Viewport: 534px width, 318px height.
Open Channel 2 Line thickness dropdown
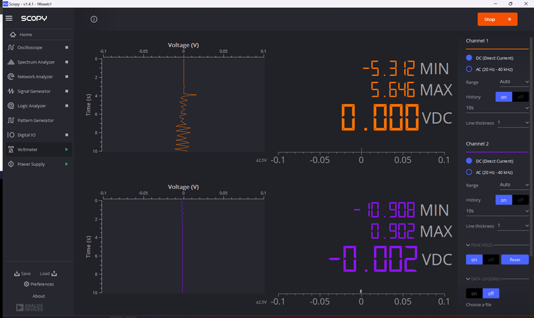(x=513, y=226)
